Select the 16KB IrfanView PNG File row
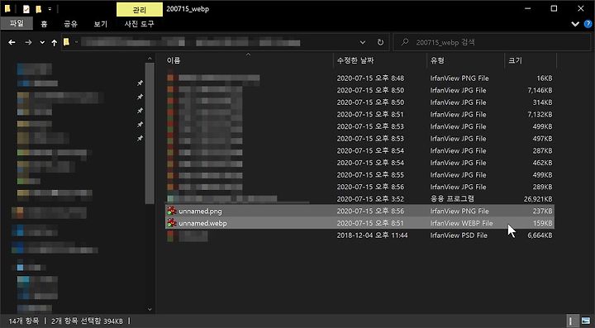 click(x=359, y=78)
